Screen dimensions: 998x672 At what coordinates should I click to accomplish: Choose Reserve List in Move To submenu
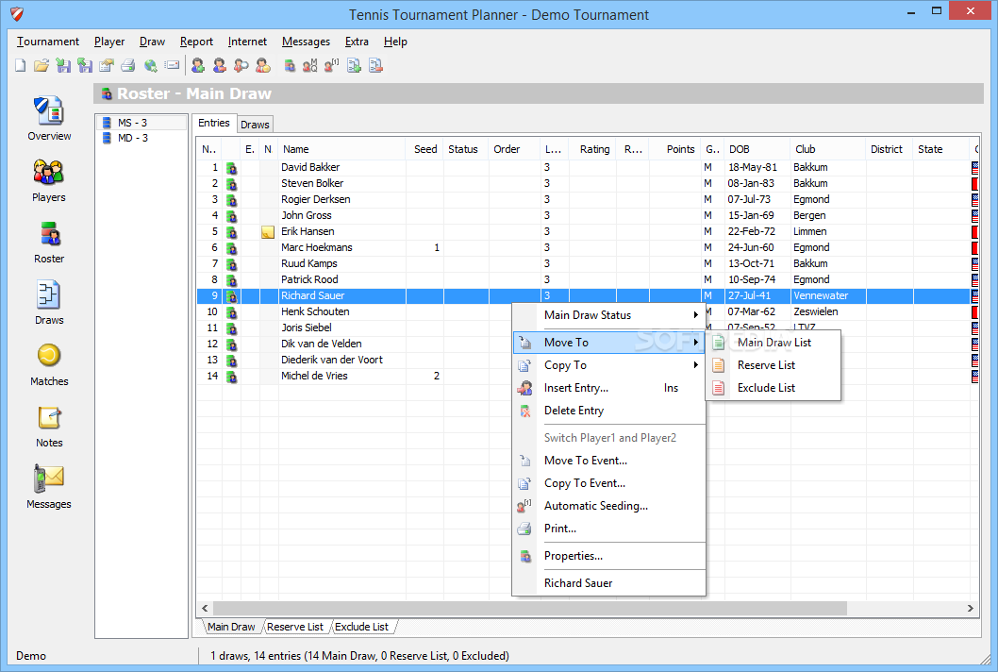tap(773, 365)
